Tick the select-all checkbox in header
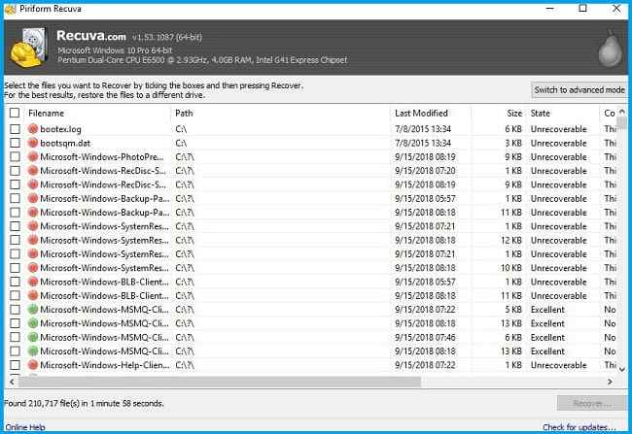632x434 pixels. pos(15,113)
